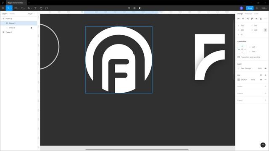The width and height of the screenshot is (269, 151).
Task: Open the Pass Through blend mode dropdown
Action: [247, 68]
